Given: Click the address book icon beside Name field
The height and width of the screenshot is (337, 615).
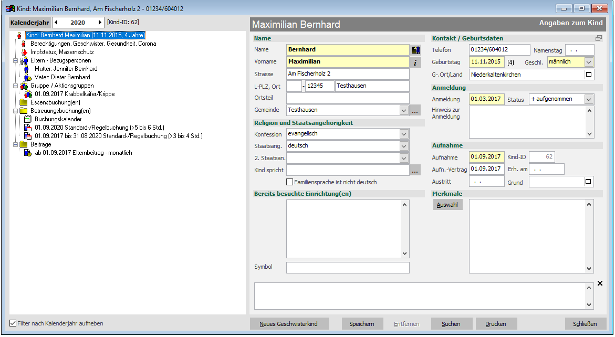Looking at the screenshot, I should [x=416, y=50].
